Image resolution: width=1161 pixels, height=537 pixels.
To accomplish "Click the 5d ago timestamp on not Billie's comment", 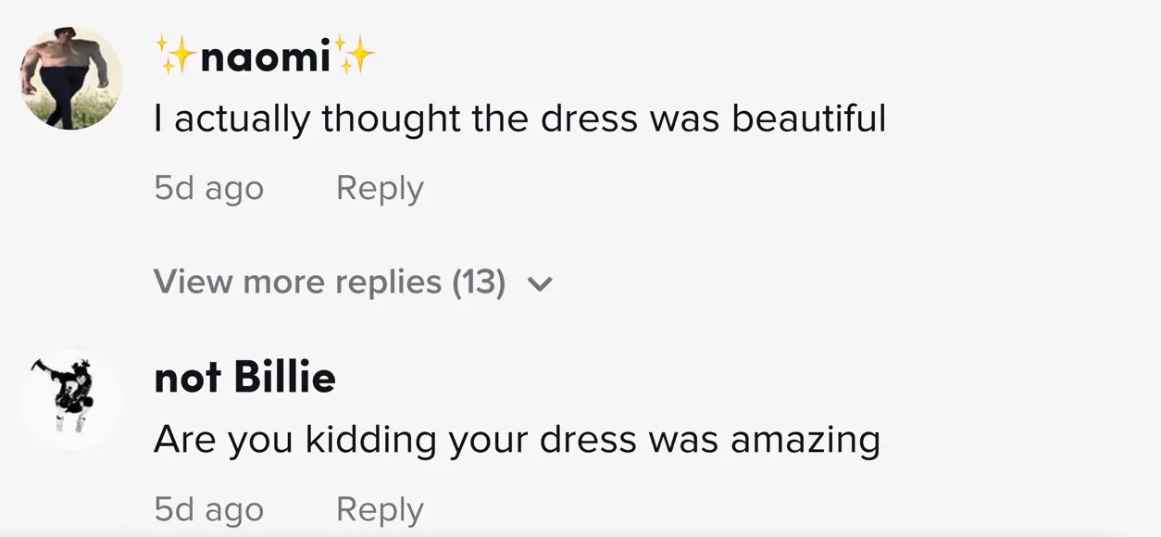I will tap(208, 509).
